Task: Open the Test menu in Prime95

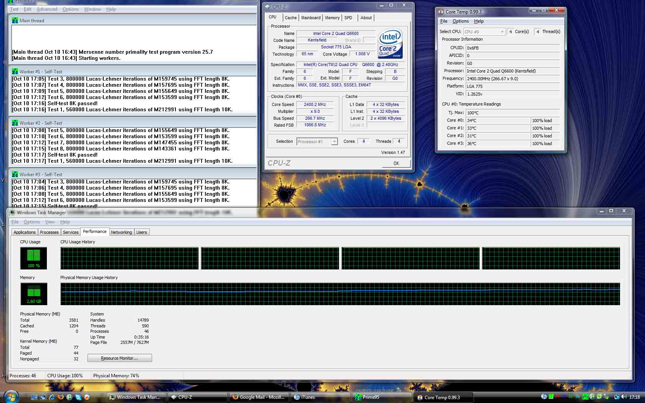Action: click(x=14, y=9)
